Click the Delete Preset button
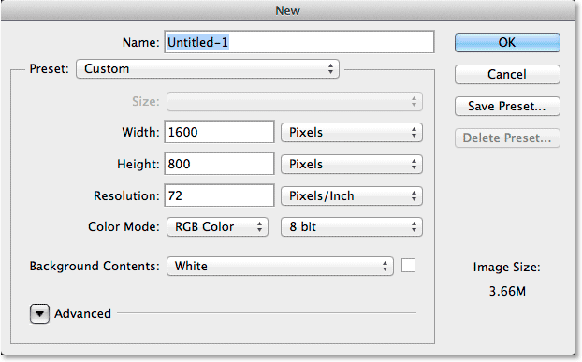 (507, 138)
